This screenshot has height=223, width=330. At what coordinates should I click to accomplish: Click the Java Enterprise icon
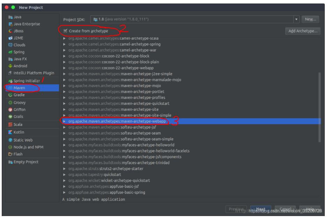point(10,24)
